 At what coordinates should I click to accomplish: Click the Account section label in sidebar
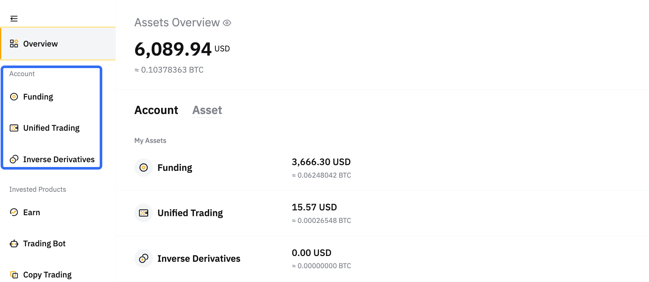click(x=22, y=74)
